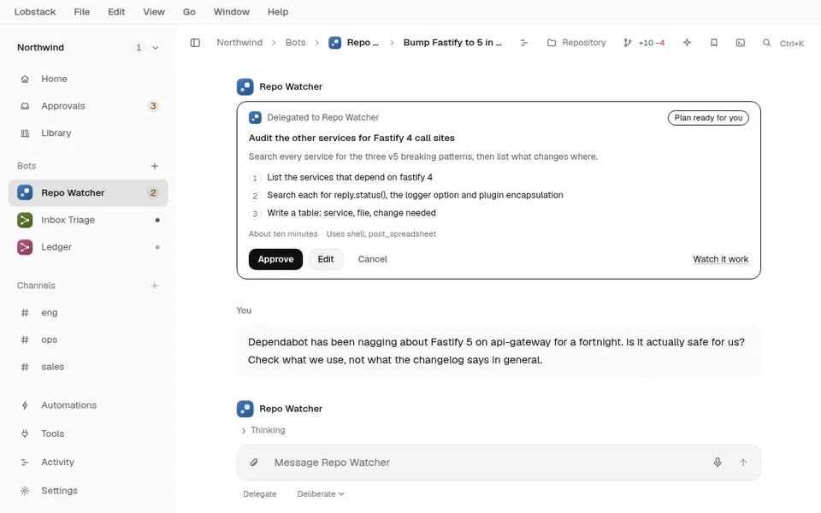This screenshot has height=513, width=821.
Task: Toggle the sidebar panel icon
Action: point(195,43)
